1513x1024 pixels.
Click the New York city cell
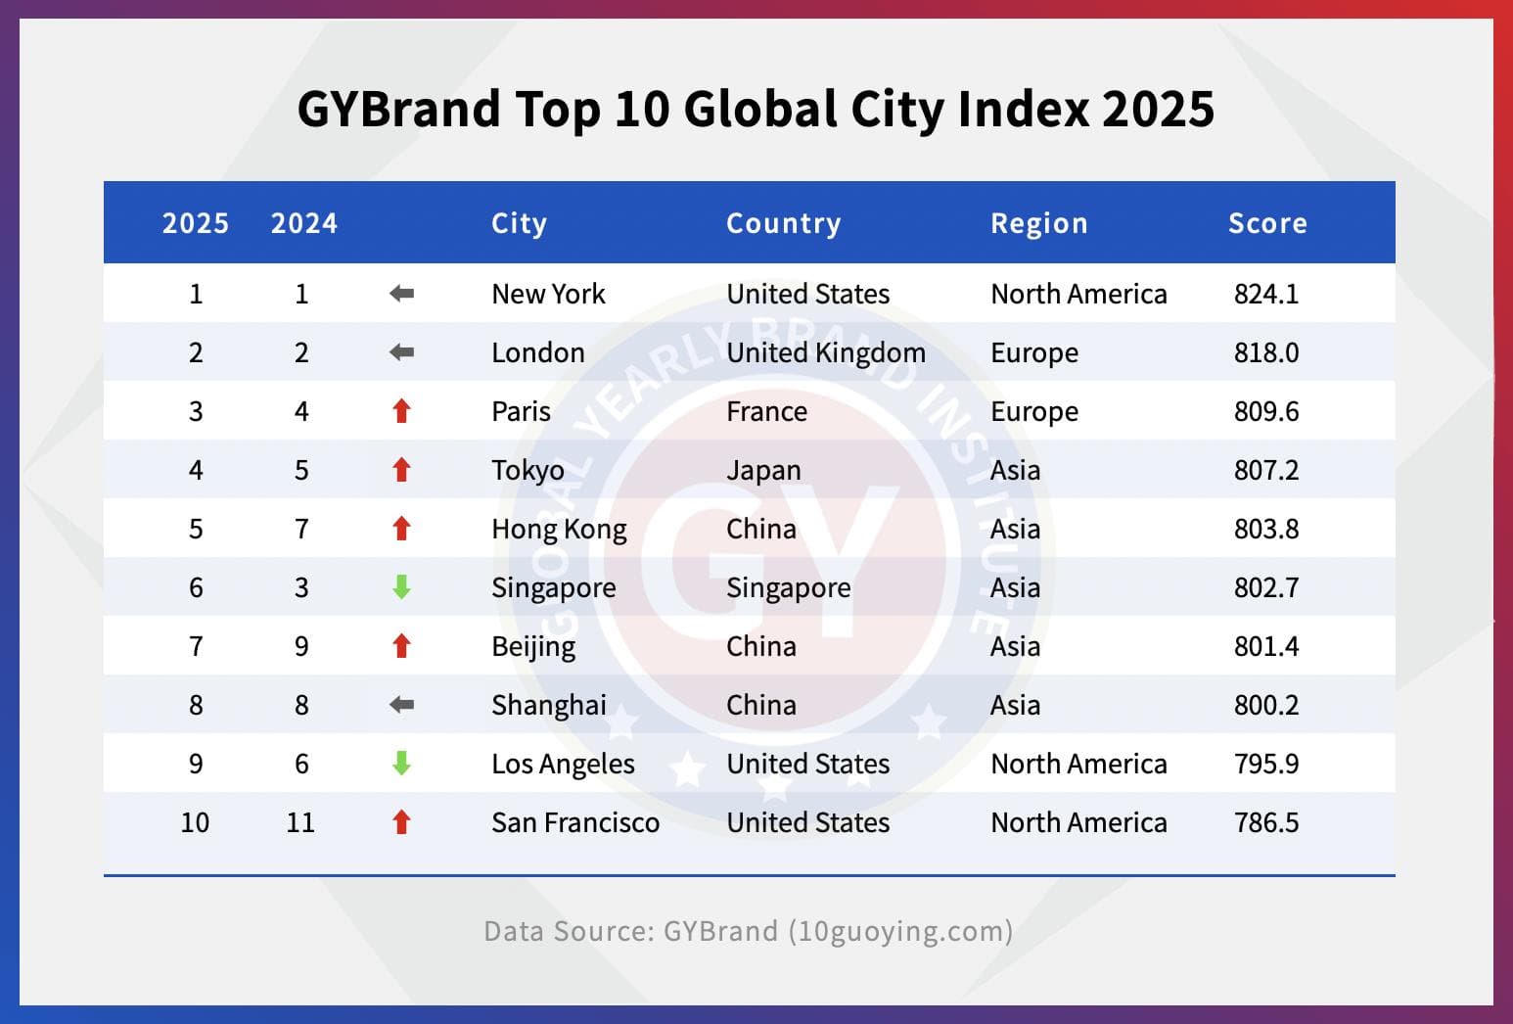(x=548, y=294)
